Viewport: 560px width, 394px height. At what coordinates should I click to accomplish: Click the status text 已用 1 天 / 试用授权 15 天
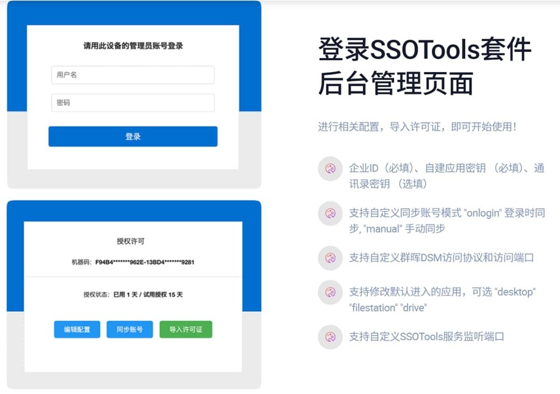click(x=148, y=294)
